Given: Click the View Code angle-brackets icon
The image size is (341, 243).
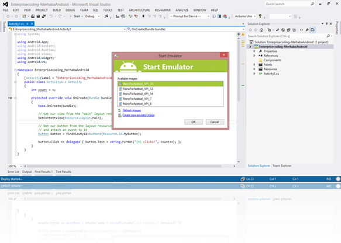Looking at the screenshot, I should [301, 30].
